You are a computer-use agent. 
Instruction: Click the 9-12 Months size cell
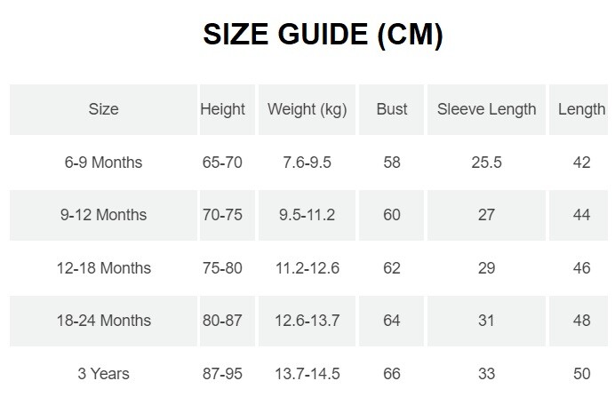tap(104, 215)
